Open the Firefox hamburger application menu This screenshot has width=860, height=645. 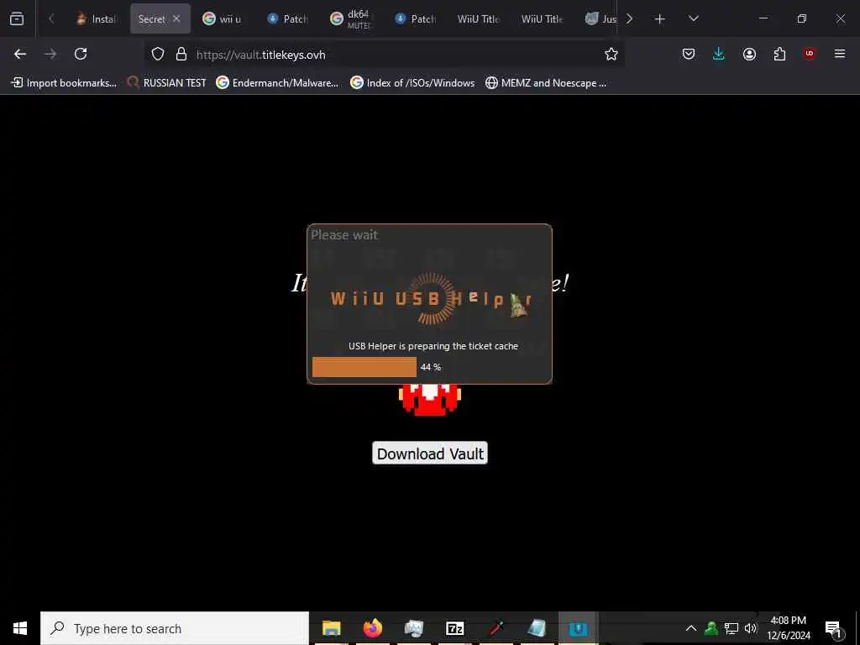840,54
